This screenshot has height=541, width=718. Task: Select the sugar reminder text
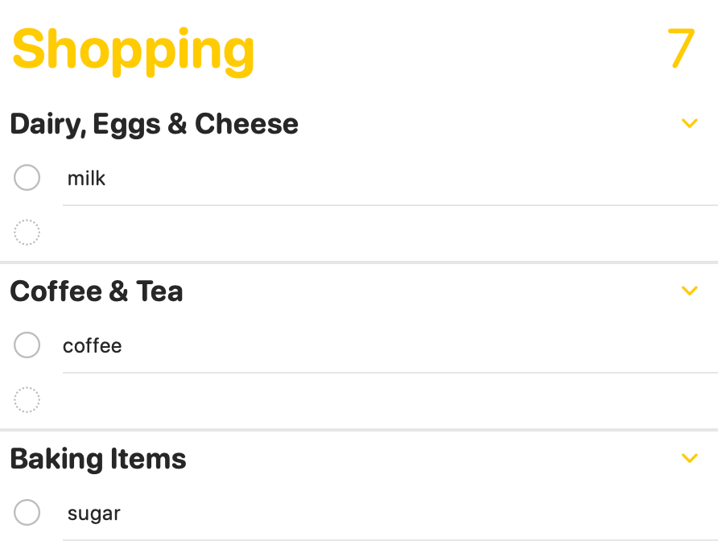(94, 514)
